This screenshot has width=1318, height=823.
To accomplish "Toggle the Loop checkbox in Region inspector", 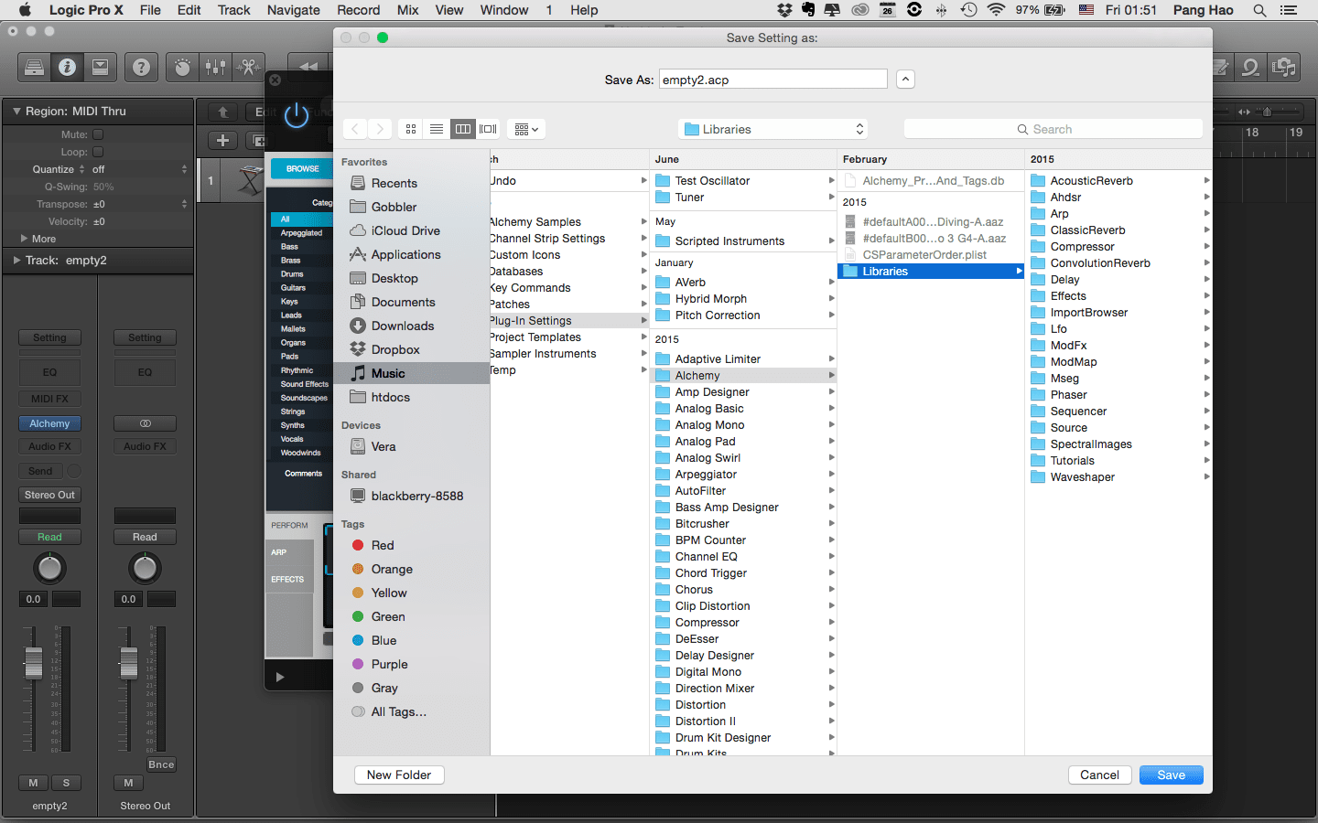I will tap(98, 152).
